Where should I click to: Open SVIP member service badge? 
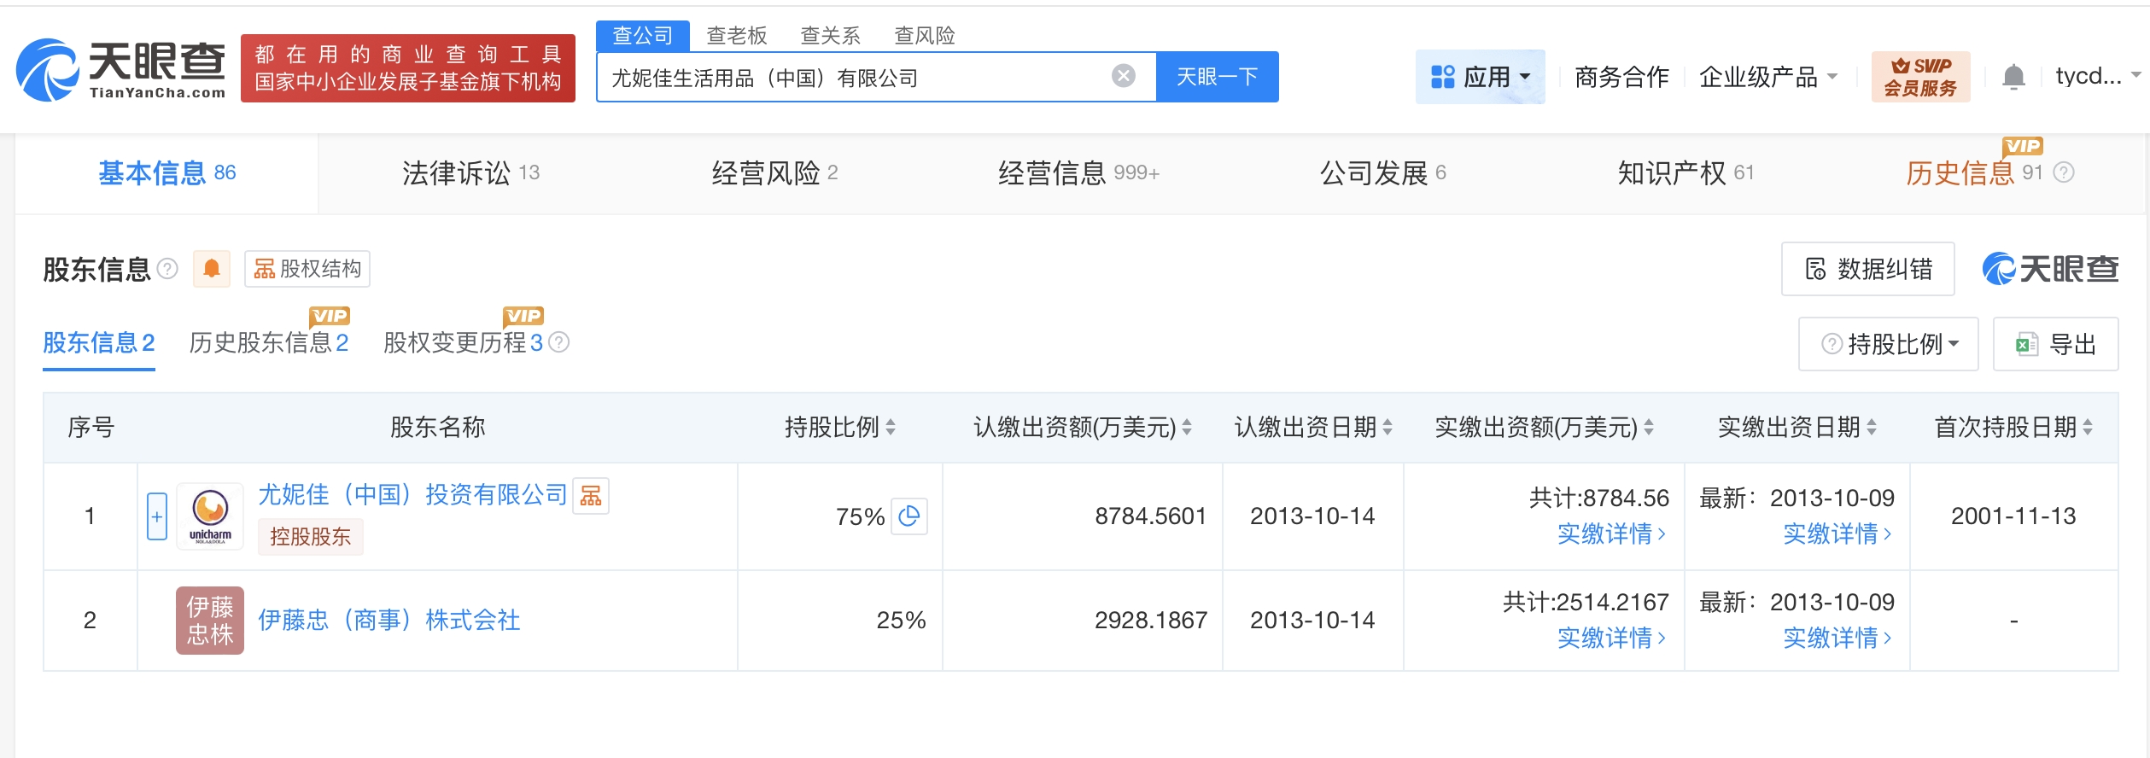click(1919, 77)
